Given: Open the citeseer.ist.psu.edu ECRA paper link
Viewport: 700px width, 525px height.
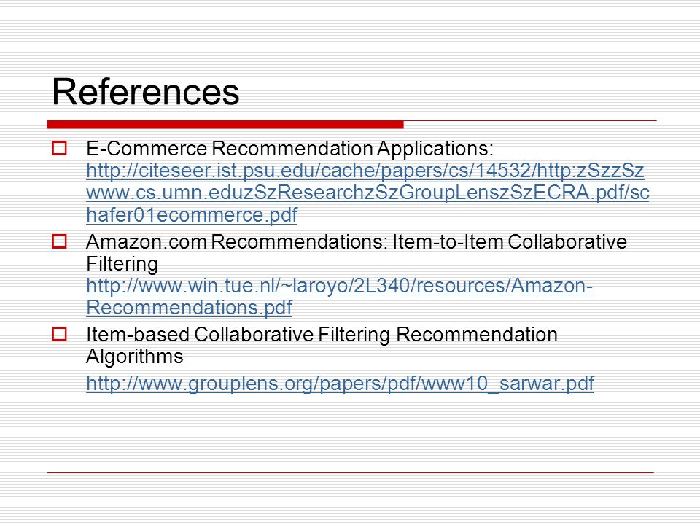Looking at the screenshot, I should [x=365, y=171].
